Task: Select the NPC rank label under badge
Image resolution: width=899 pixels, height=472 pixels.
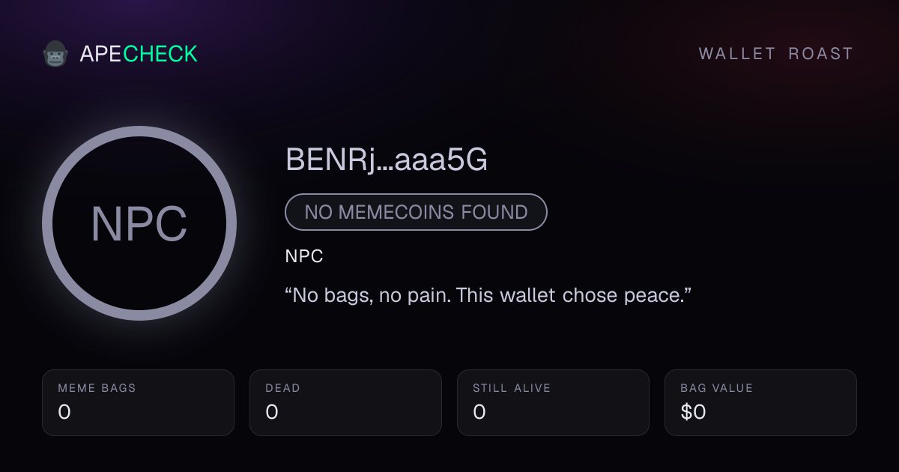Action: coord(304,256)
